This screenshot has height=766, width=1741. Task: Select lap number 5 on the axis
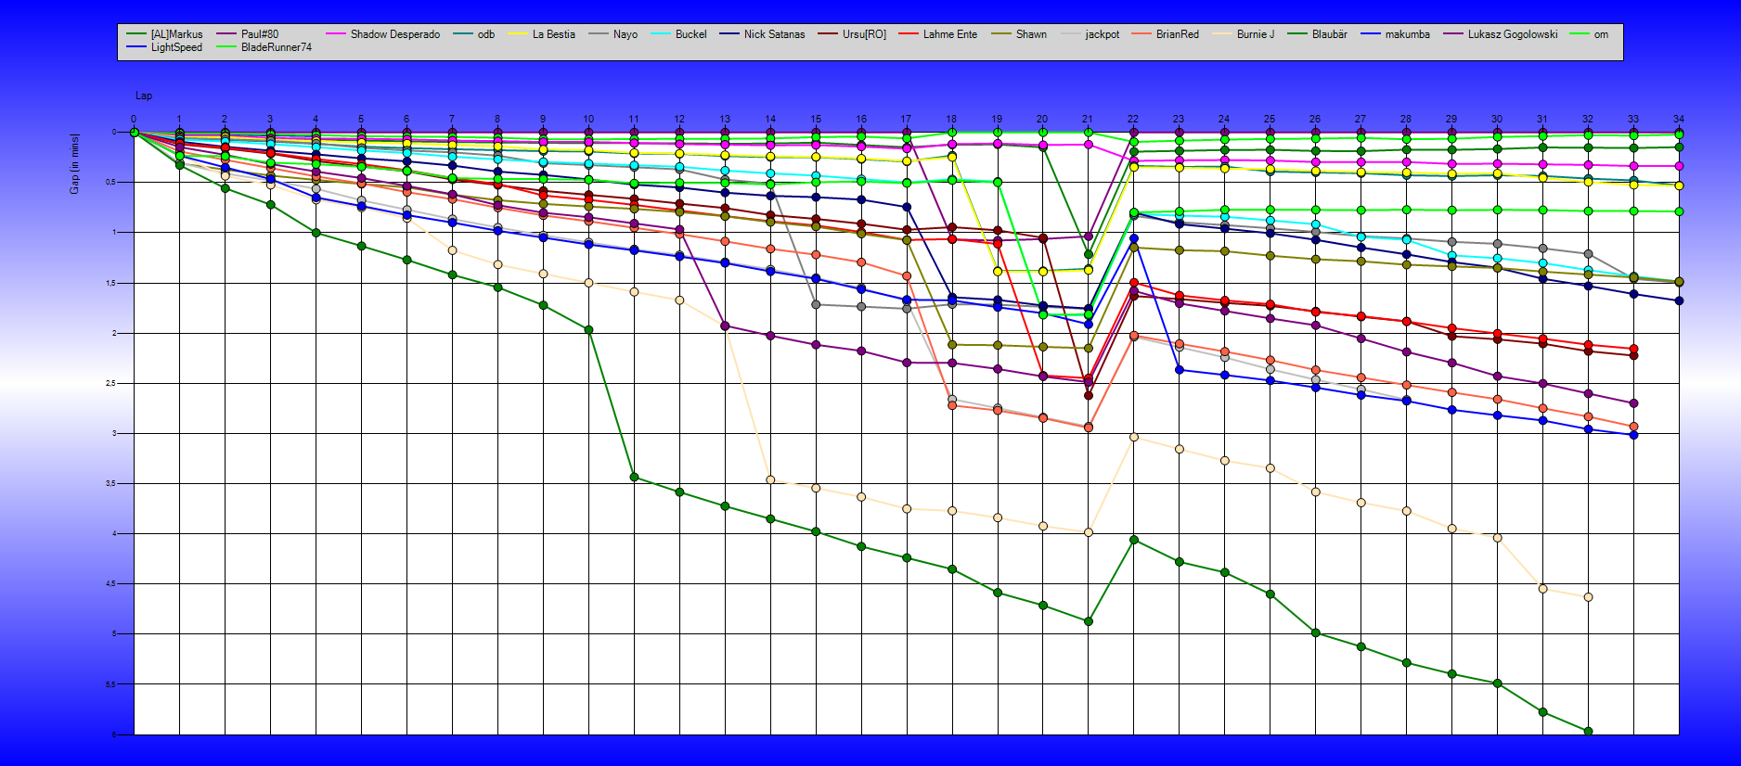361,119
